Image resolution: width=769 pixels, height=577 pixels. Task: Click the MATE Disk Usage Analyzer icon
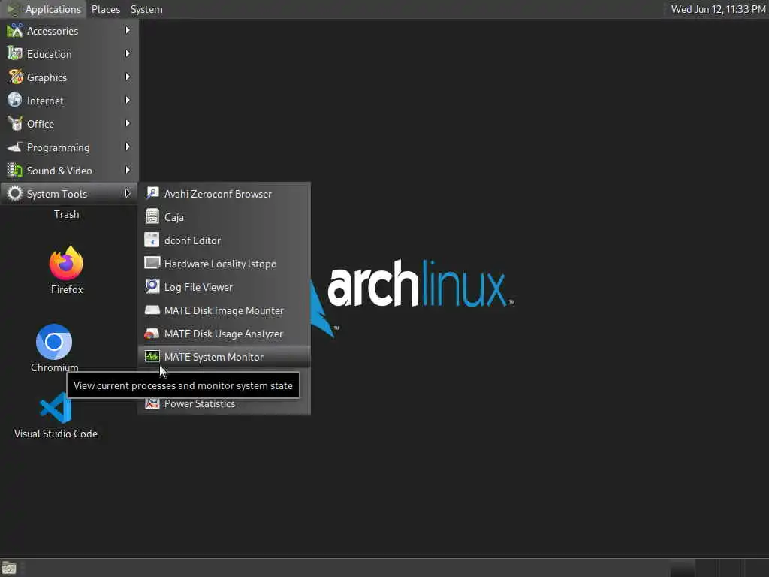pyautogui.click(x=152, y=333)
